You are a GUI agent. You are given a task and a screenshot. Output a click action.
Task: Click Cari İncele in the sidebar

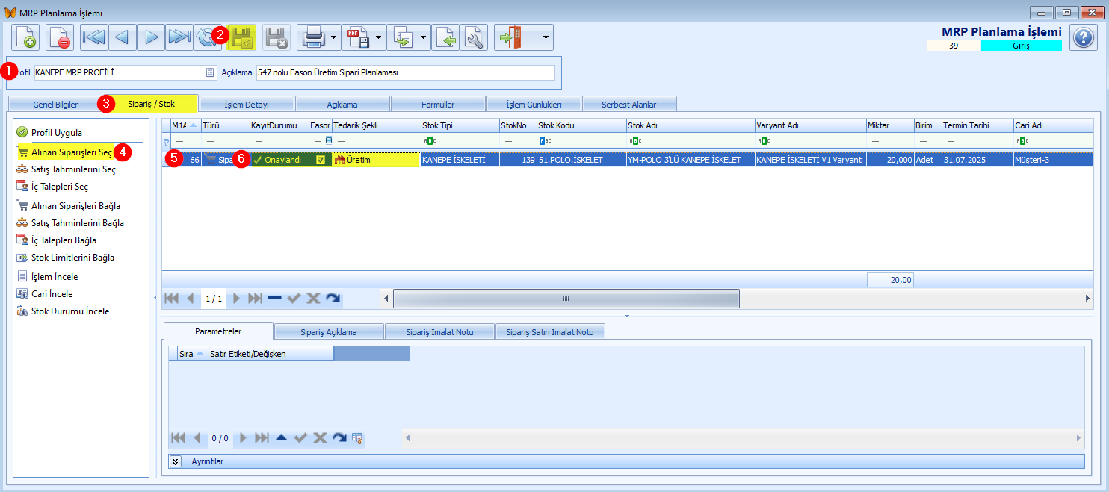point(52,293)
